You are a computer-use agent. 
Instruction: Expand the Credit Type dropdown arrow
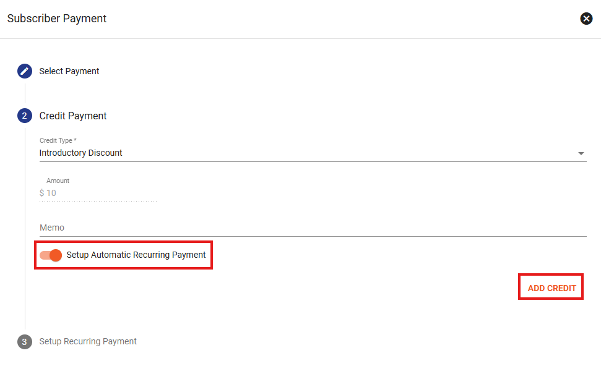click(x=581, y=153)
